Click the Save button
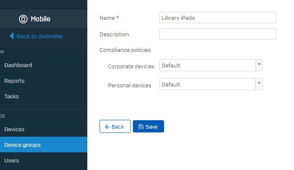The height and width of the screenshot is (170, 294). [x=148, y=127]
